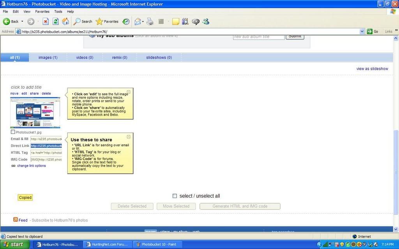Tick the Photobucket1.jpg checkbox
This screenshot has width=399, height=249.
pos(13,132)
